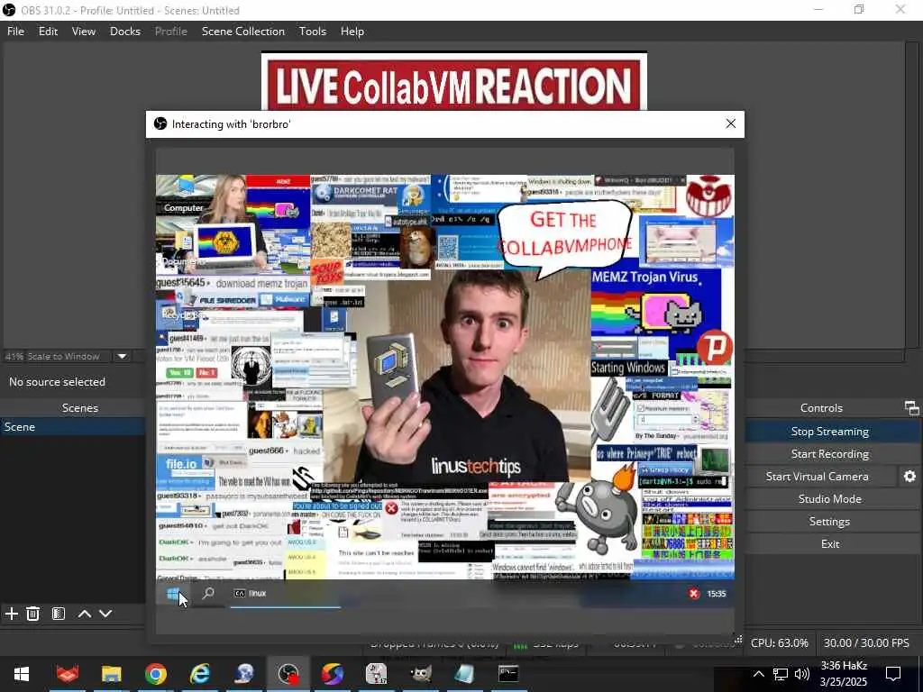This screenshot has width=923, height=692.
Task: Click the '41% Scale to Window' field
Action: [x=58, y=356]
